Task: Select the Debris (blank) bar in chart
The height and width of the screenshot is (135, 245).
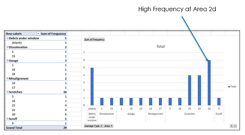Action: point(92,86)
